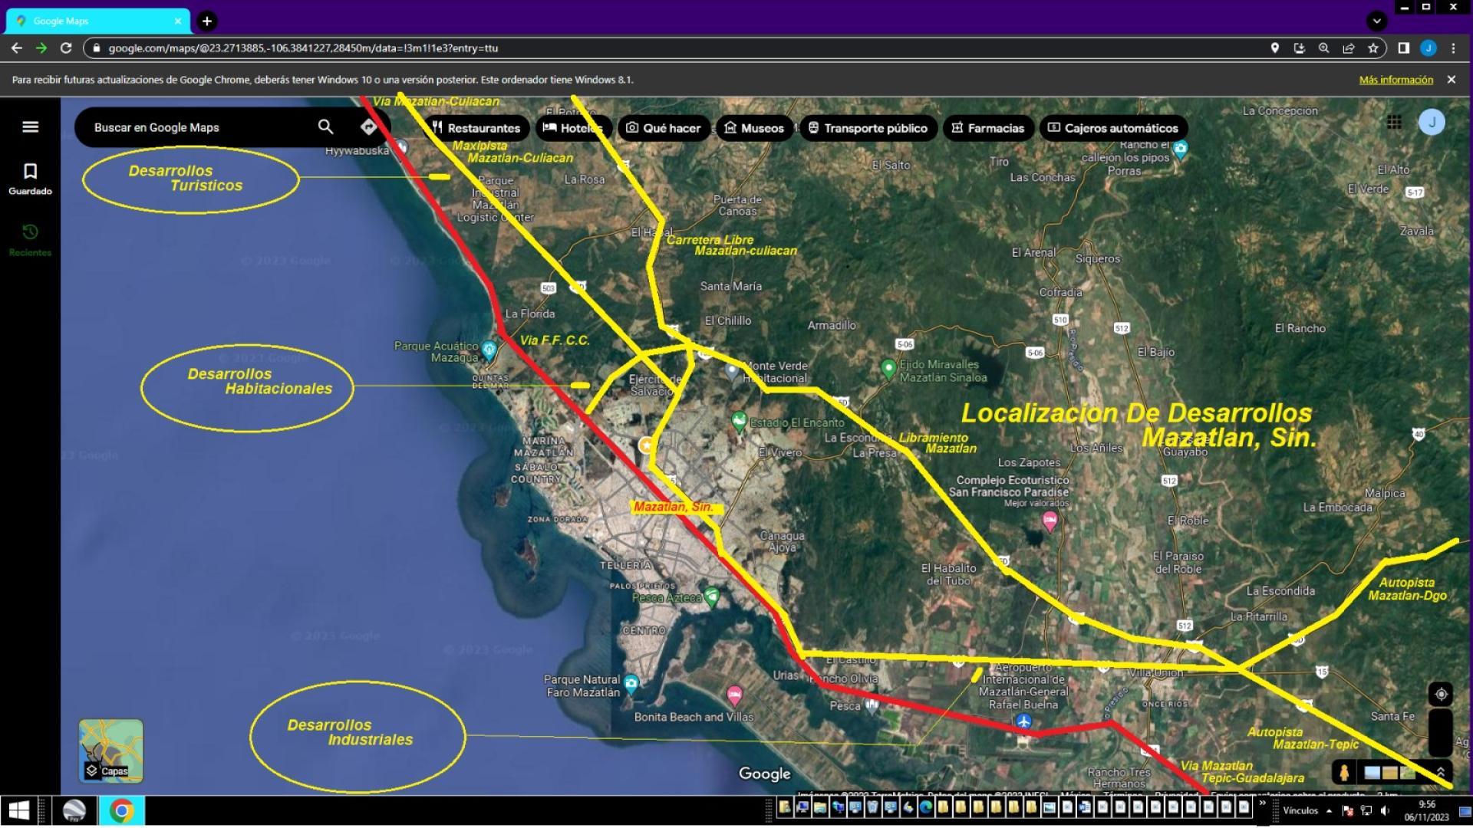The width and height of the screenshot is (1473, 828).
Task: Click the Estadio El Encanto map pin
Action: 739,421
